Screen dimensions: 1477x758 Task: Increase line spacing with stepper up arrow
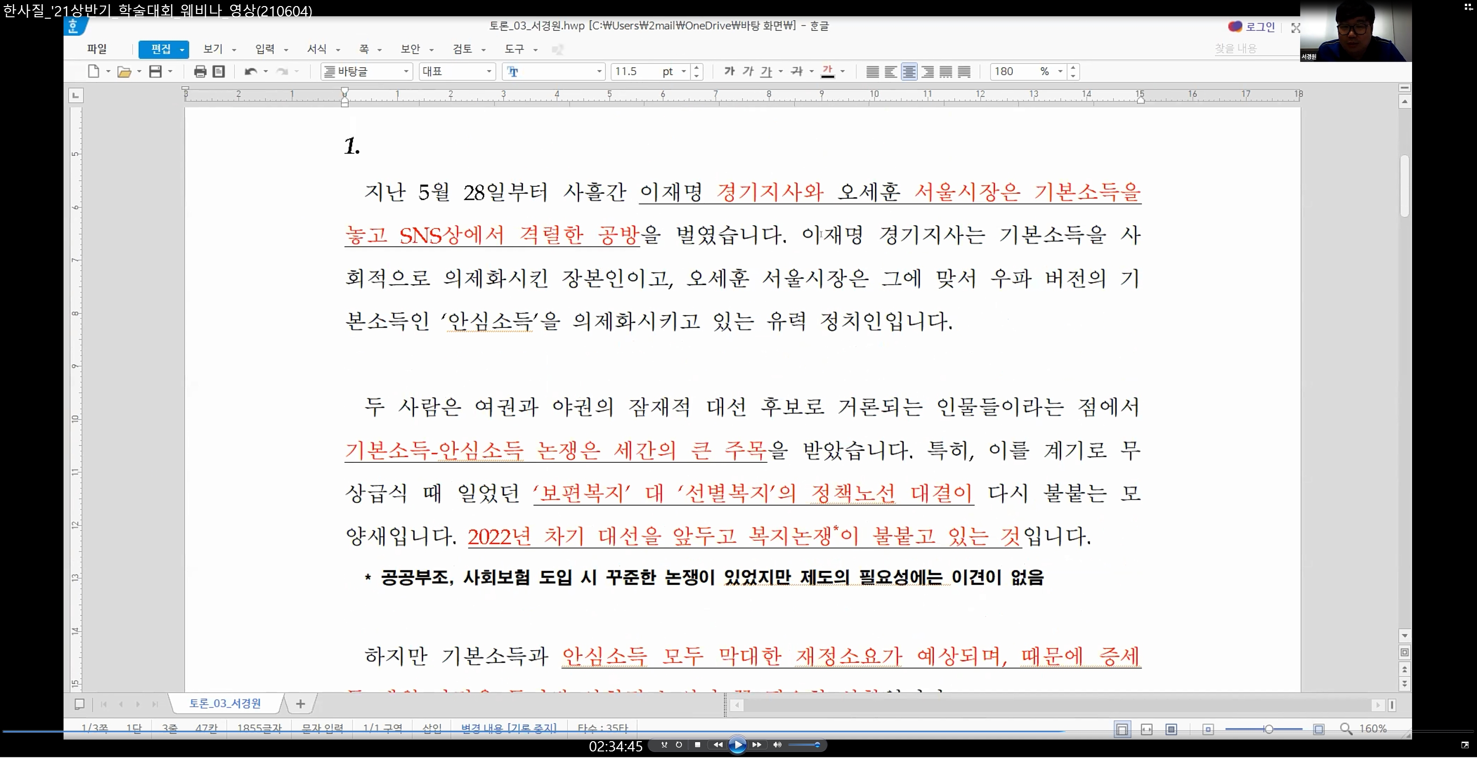tap(1073, 68)
